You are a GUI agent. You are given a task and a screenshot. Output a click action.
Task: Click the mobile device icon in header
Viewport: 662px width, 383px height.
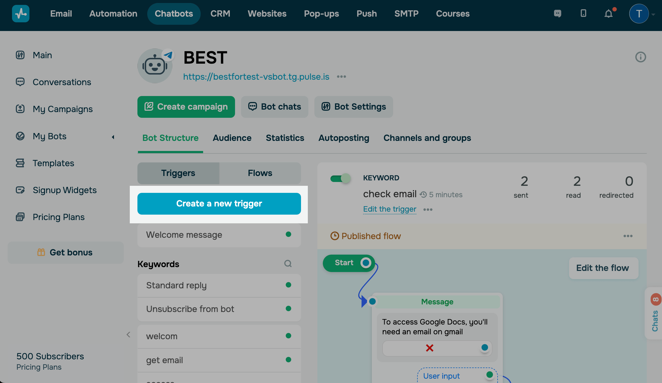pos(583,13)
